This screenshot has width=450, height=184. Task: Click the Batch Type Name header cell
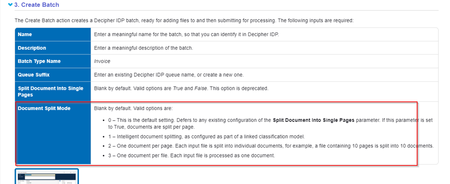pyautogui.click(x=53, y=61)
